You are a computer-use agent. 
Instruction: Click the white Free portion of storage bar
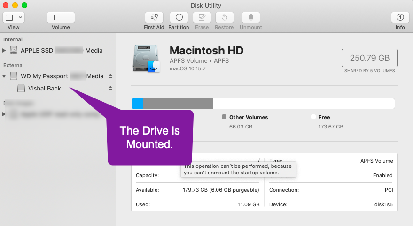[x=304, y=104]
